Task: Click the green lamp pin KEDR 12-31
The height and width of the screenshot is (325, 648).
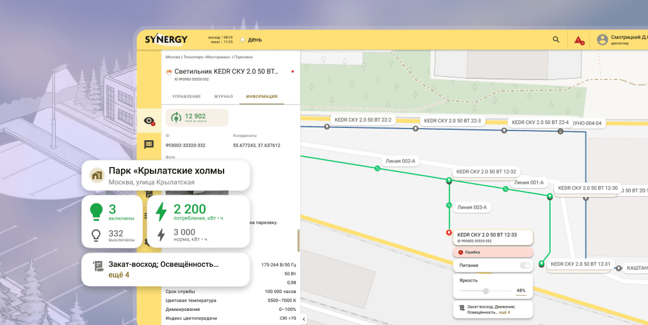Action: point(542,264)
